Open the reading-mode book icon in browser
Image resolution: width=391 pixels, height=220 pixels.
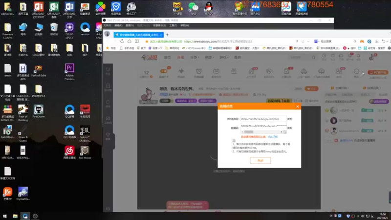[x=137, y=42]
